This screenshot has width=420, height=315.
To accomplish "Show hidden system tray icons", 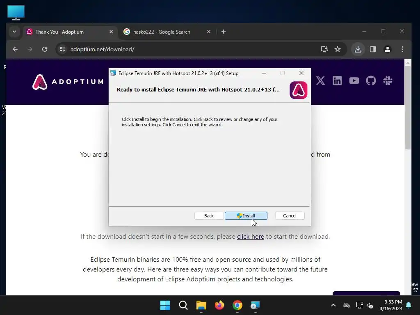I will pos(333,305).
